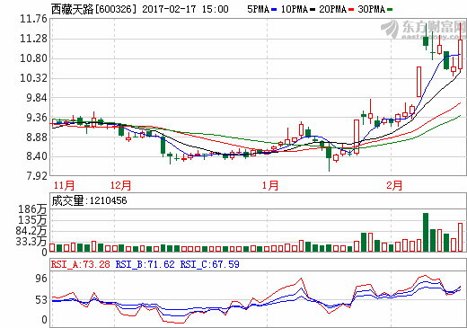Click the blue 5PMA color swatch
Image resolution: width=467 pixels, height=328 pixels.
[274, 10]
